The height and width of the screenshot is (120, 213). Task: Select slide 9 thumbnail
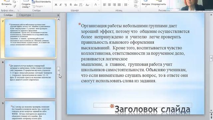pos(30,110)
